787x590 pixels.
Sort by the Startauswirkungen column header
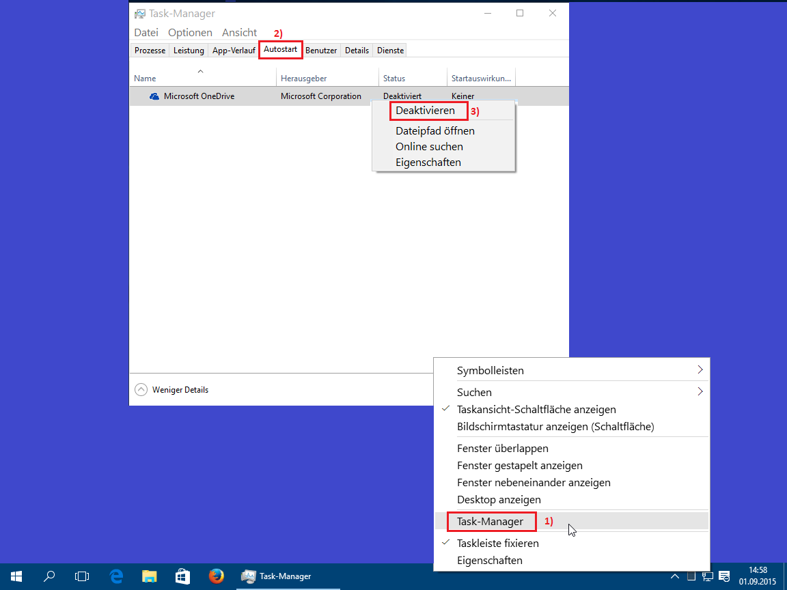[x=481, y=78]
